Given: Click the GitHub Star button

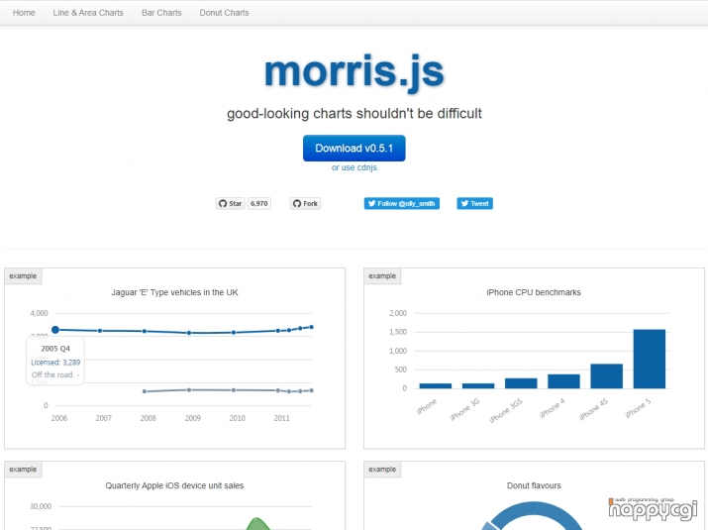Looking at the screenshot, I should coord(231,204).
